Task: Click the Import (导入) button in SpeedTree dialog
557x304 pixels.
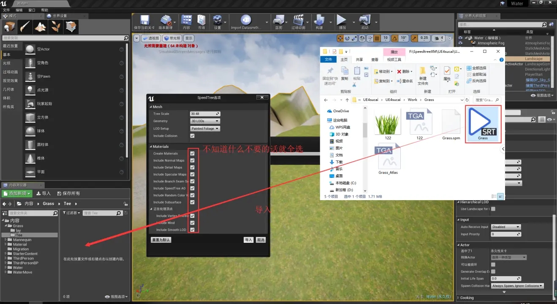Action: coord(248,240)
